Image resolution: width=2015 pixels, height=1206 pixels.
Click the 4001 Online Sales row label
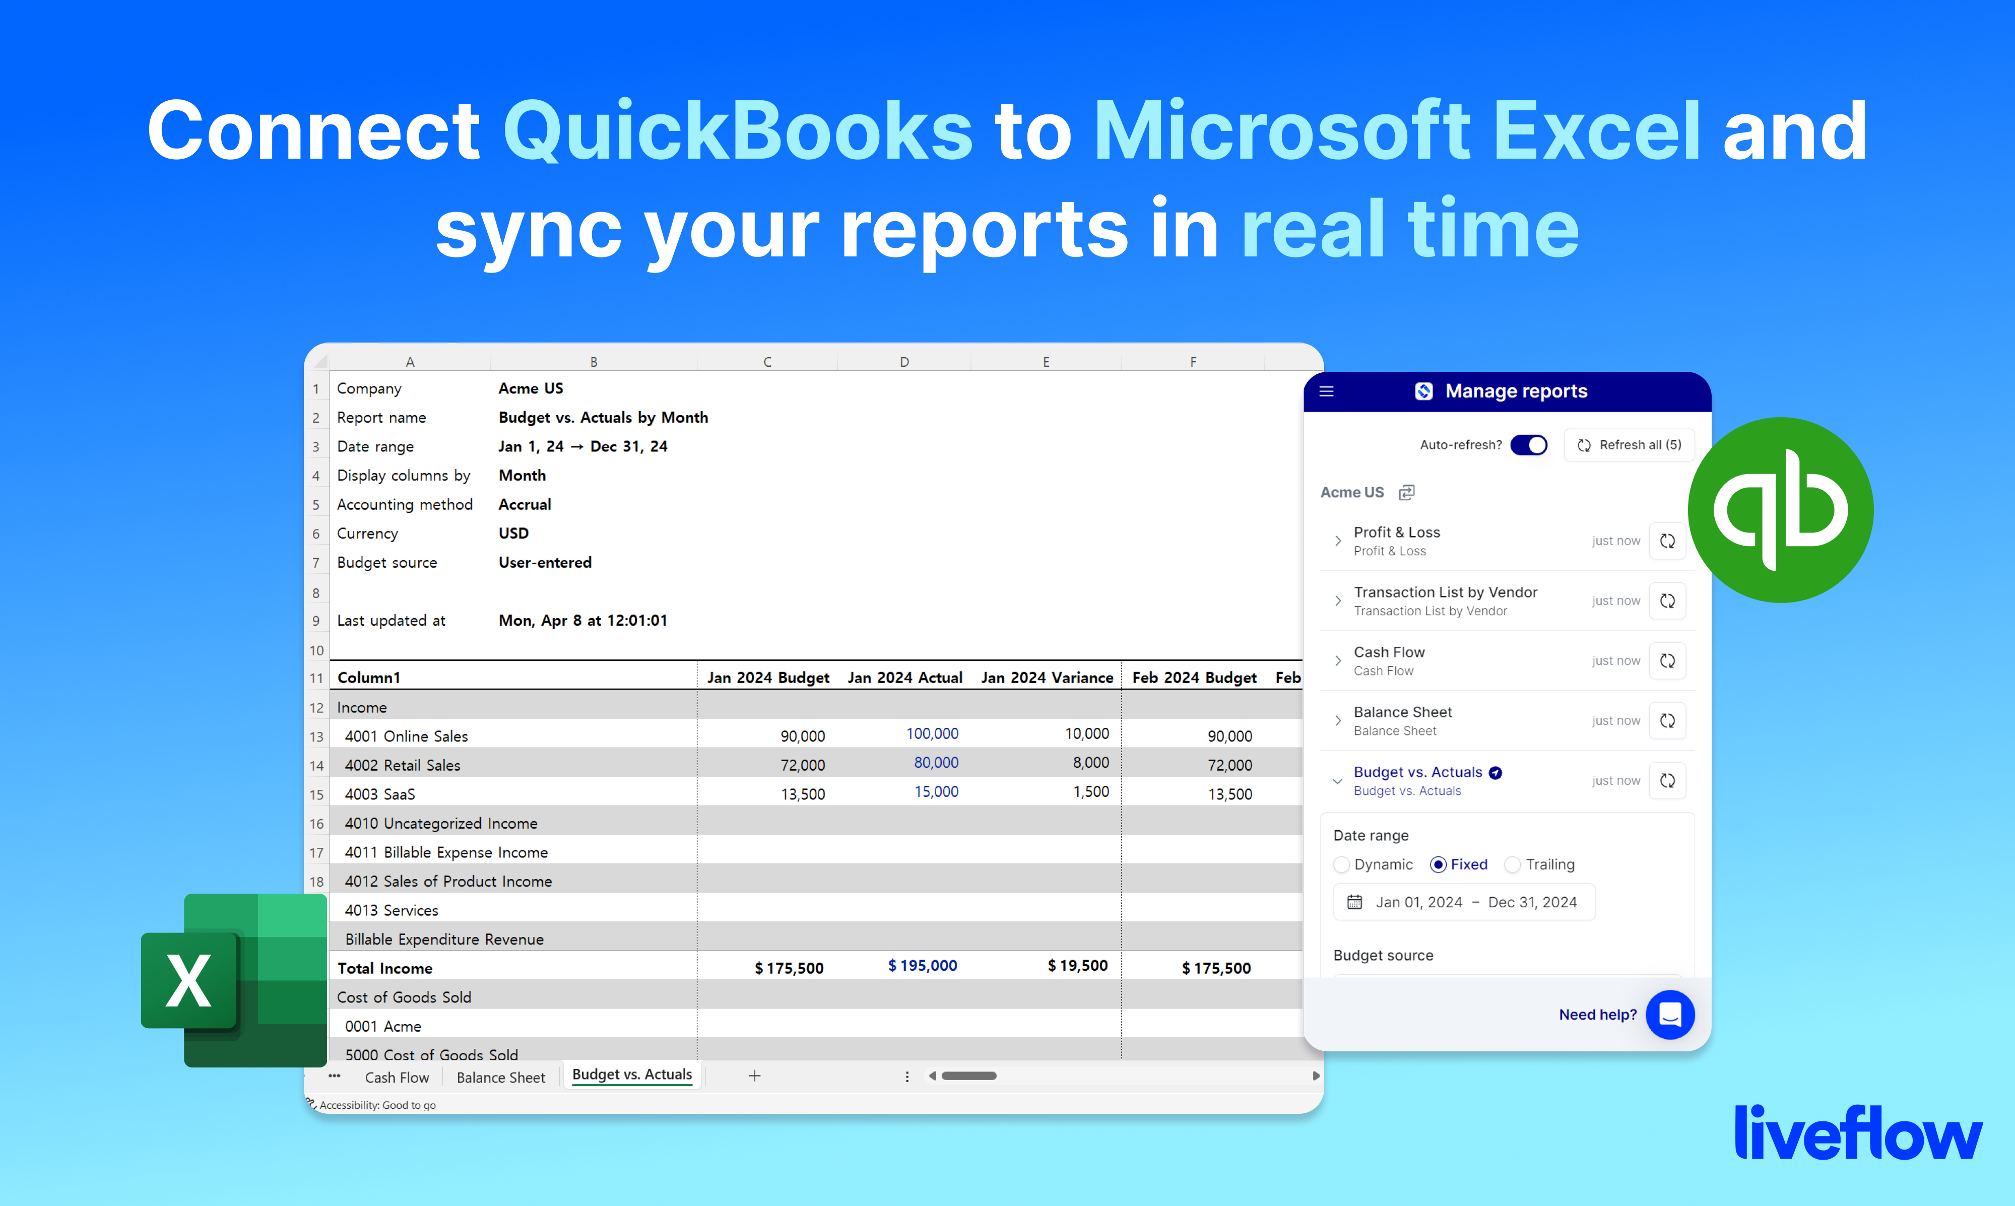click(x=407, y=736)
